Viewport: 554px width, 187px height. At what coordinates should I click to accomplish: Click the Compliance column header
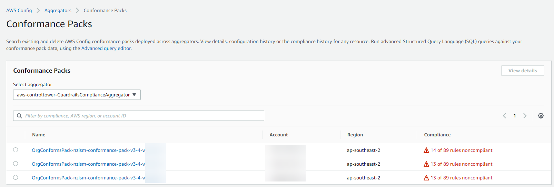point(437,135)
